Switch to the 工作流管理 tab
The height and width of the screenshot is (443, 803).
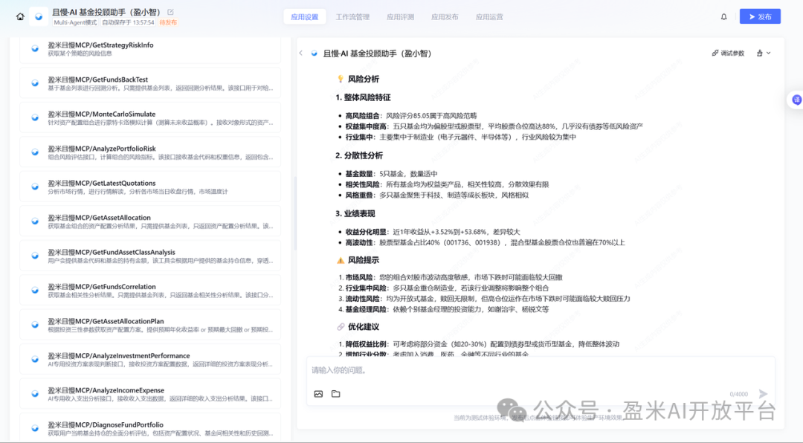point(353,16)
